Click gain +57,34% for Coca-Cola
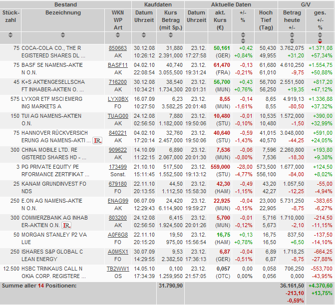Screen dimensions: 335x305 (322, 56)
